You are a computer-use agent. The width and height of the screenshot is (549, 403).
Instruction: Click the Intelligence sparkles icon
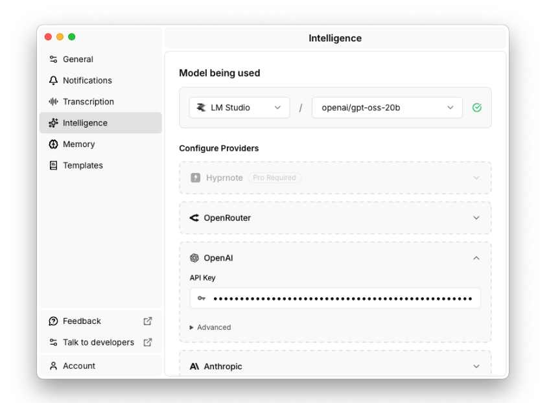click(53, 123)
